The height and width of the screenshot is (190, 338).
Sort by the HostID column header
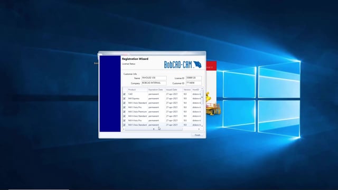[x=196, y=90]
